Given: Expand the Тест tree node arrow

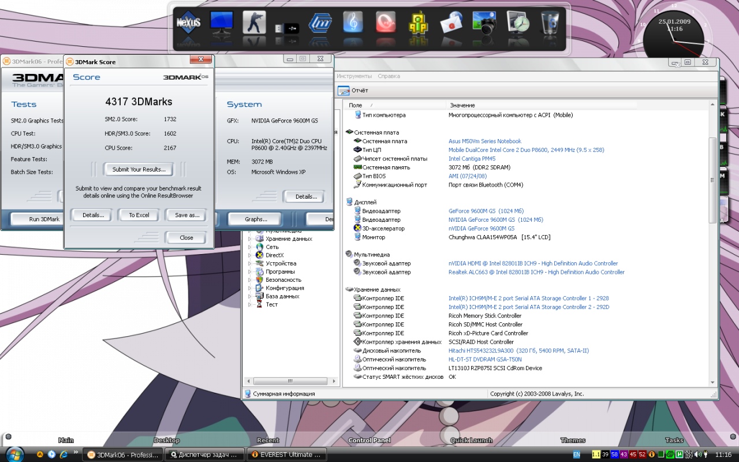Looking at the screenshot, I should (250, 304).
